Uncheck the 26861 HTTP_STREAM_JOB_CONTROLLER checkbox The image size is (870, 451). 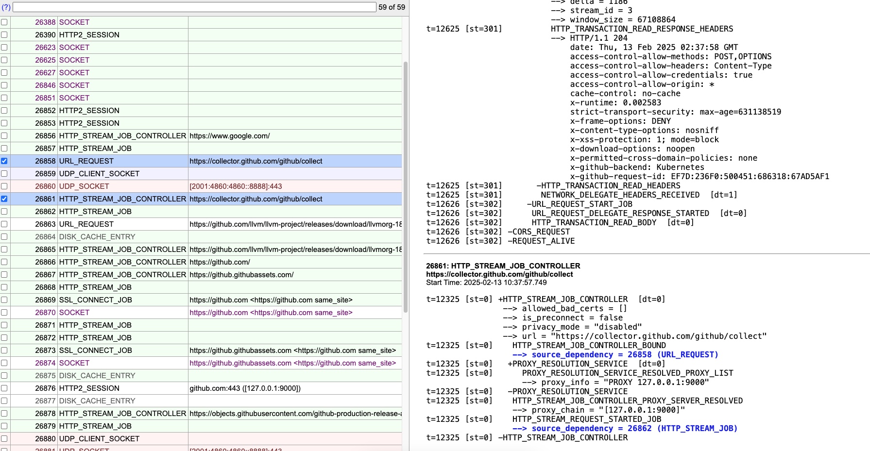(x=4, y=199)
